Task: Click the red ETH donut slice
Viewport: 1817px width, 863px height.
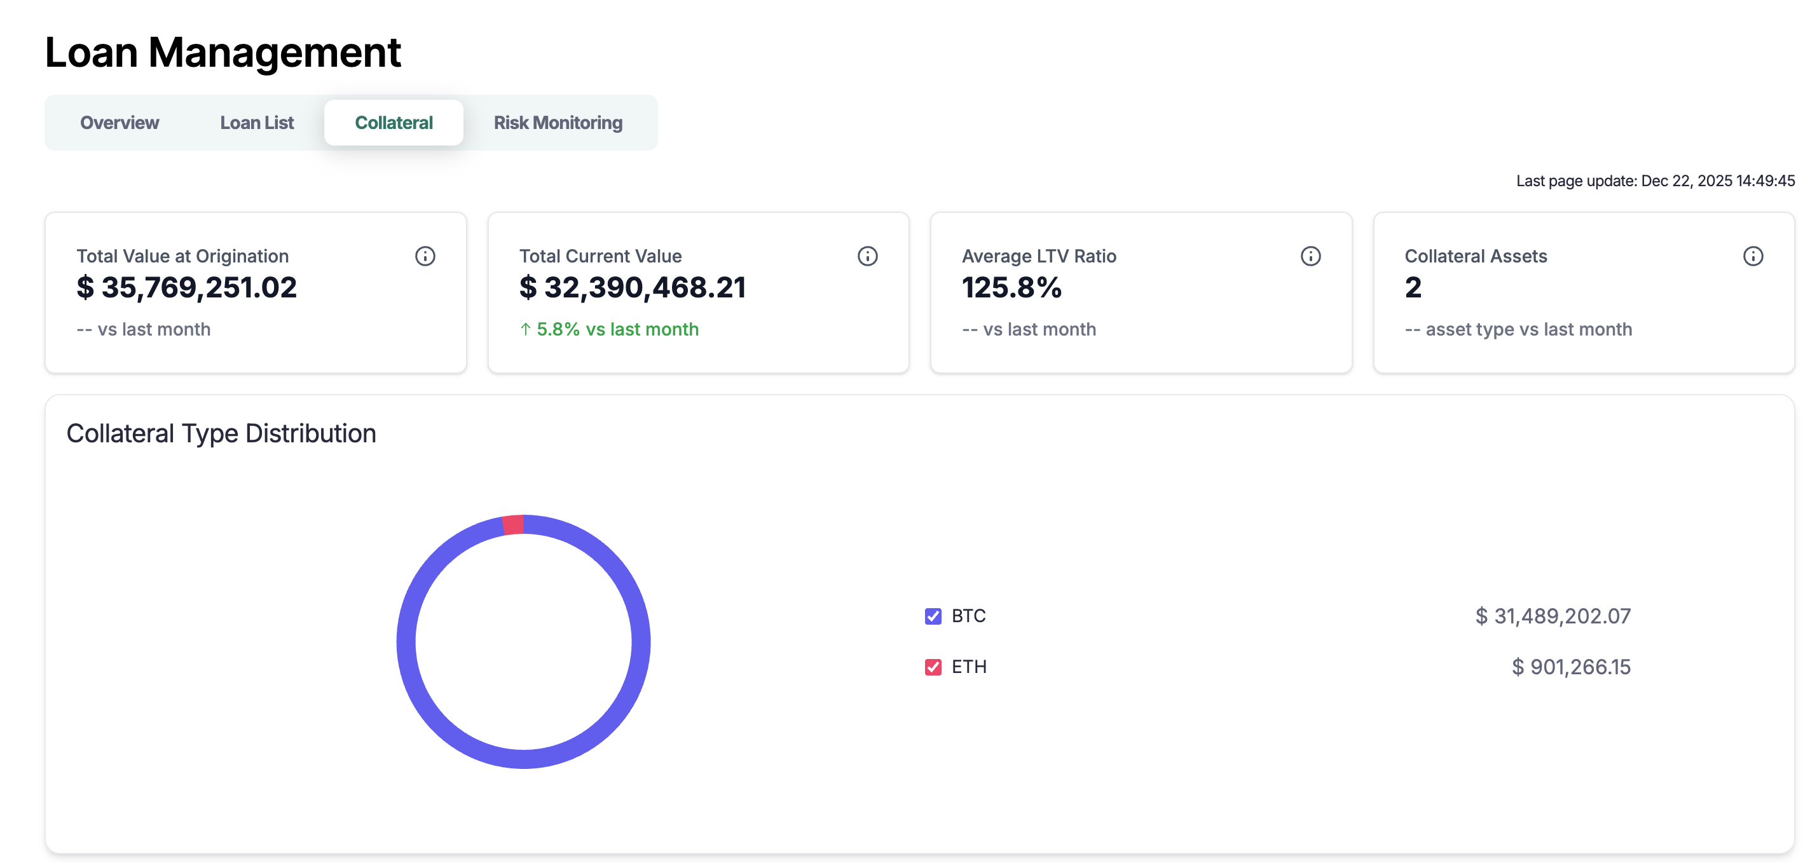Action: [x=514, y=526]
